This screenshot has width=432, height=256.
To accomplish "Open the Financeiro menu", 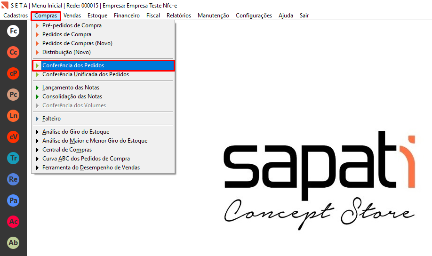I will click(x=127, y=16).
